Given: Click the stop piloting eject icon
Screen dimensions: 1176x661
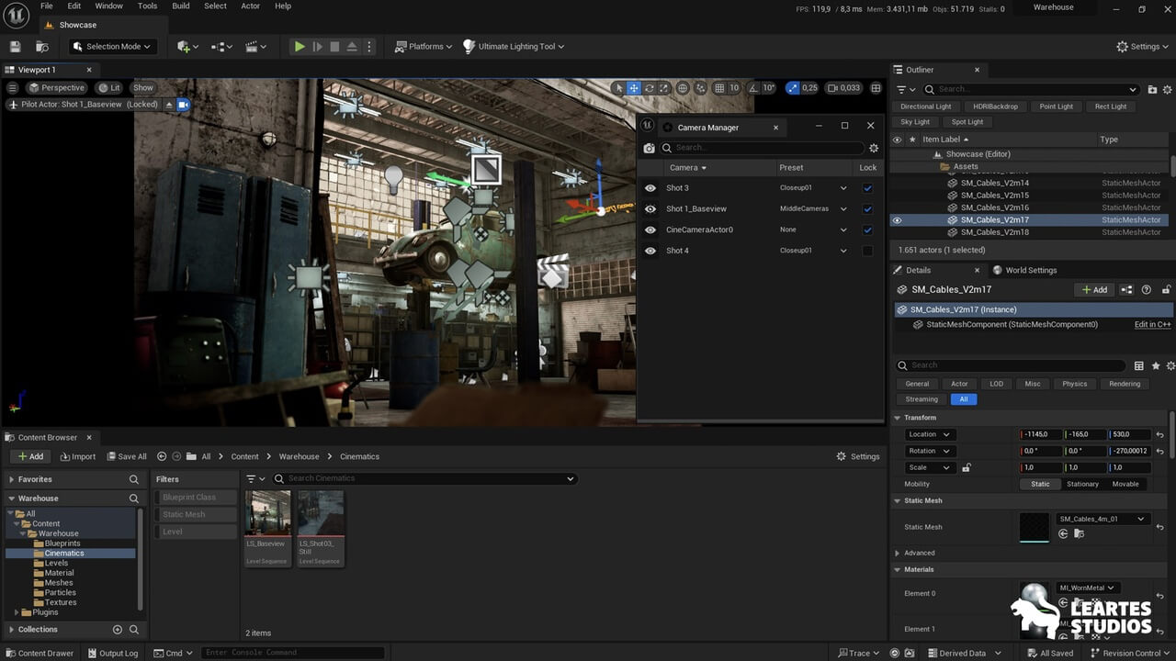Looking at the screenshot, I should click(x=168, y=105).
